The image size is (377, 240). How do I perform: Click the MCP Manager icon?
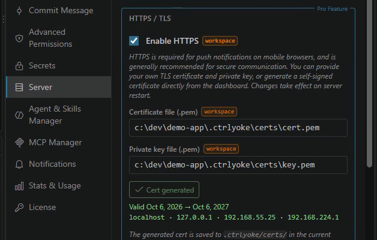19,142
